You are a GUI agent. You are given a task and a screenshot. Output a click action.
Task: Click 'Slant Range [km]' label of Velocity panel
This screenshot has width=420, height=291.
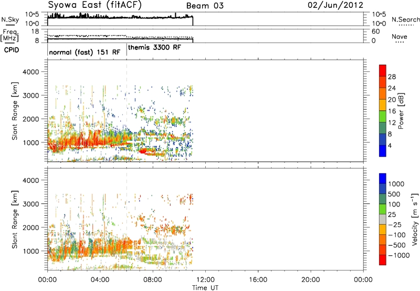point(15,219)
